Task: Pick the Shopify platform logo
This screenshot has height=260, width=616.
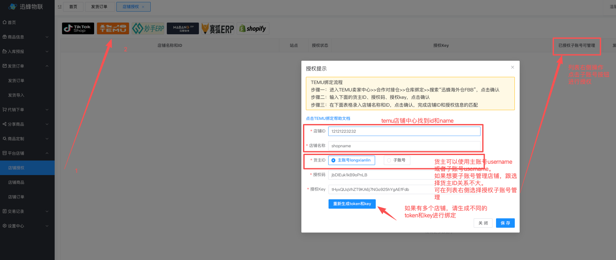Action: click(253, 28)
